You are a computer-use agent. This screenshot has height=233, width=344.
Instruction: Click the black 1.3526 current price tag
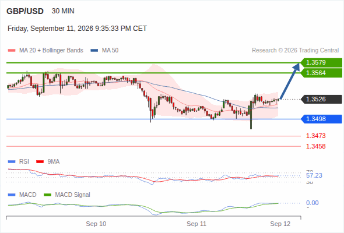click(321, 99)
